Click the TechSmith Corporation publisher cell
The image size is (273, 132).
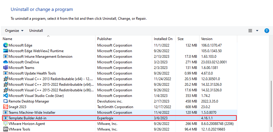[x=115, y=107]
